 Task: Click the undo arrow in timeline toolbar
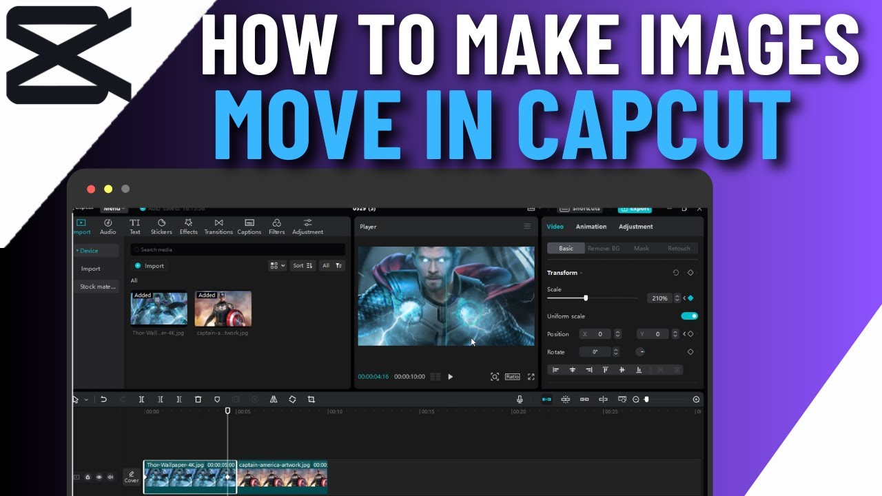[103, 399]
